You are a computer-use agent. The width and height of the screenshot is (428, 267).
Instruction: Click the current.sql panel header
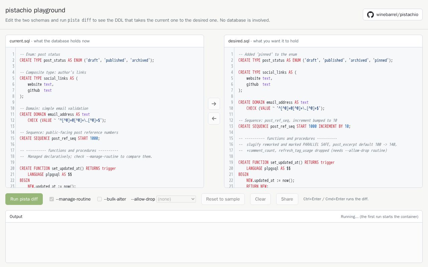click(x=105, y=41)
